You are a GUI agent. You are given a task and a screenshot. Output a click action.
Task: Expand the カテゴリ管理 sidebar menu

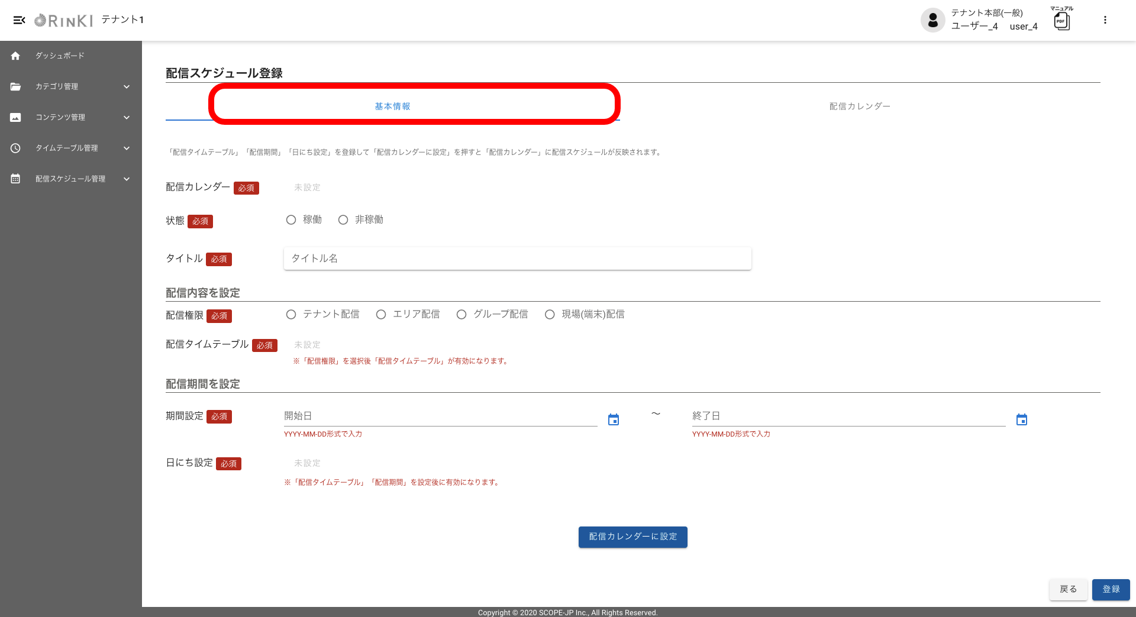71,86
